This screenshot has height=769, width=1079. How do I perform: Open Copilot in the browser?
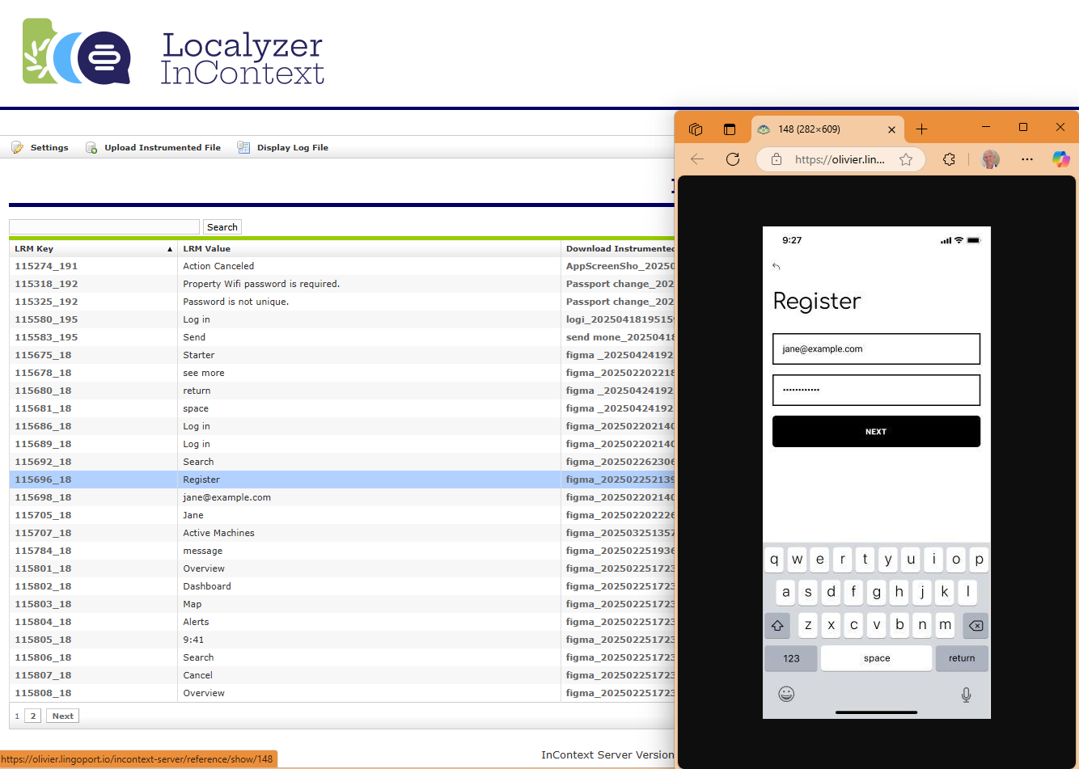(x=1060, y=159)
